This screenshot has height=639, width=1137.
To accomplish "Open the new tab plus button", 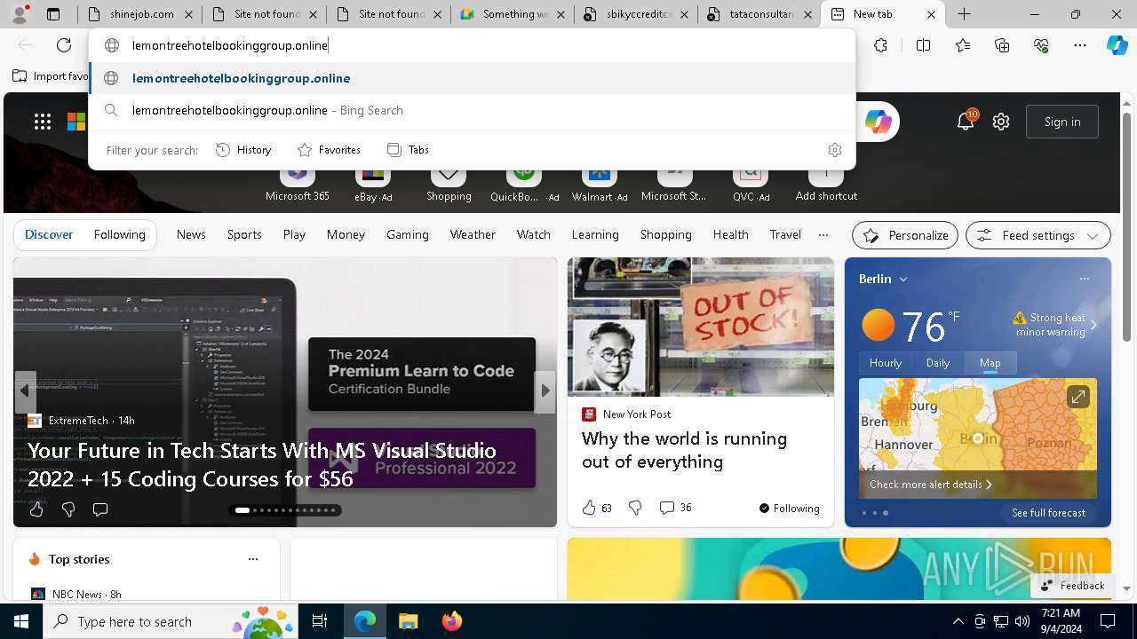I will 965,14.
